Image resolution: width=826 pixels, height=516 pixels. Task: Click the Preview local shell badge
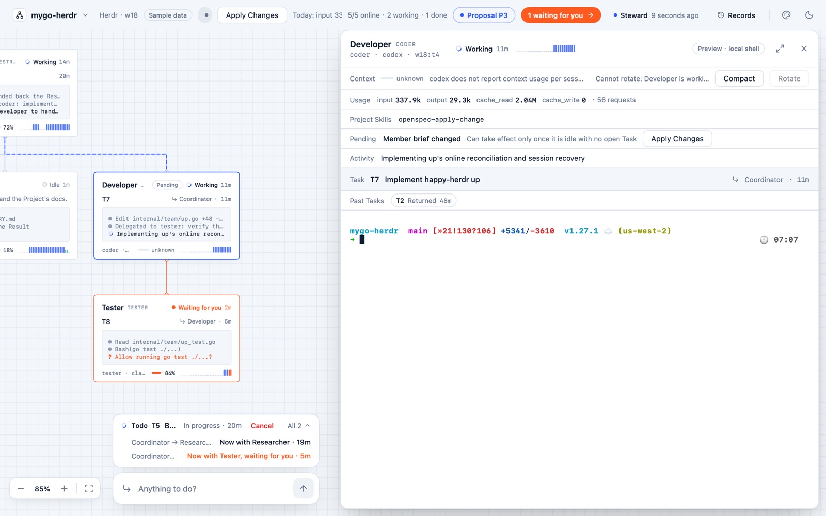pos(728,49)
